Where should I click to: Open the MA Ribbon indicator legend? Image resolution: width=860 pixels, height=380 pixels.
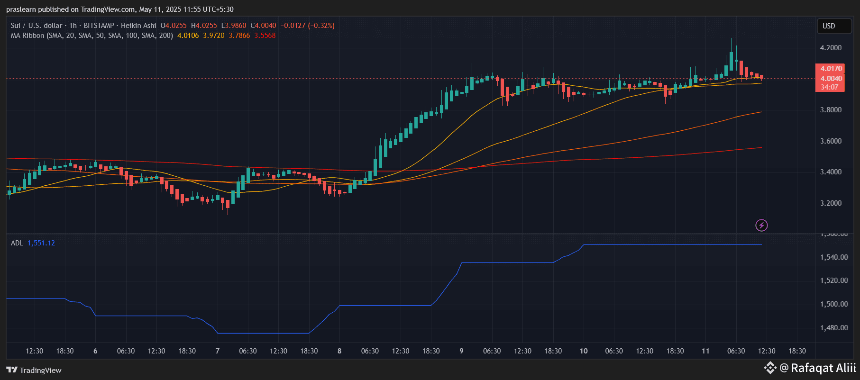91,36
